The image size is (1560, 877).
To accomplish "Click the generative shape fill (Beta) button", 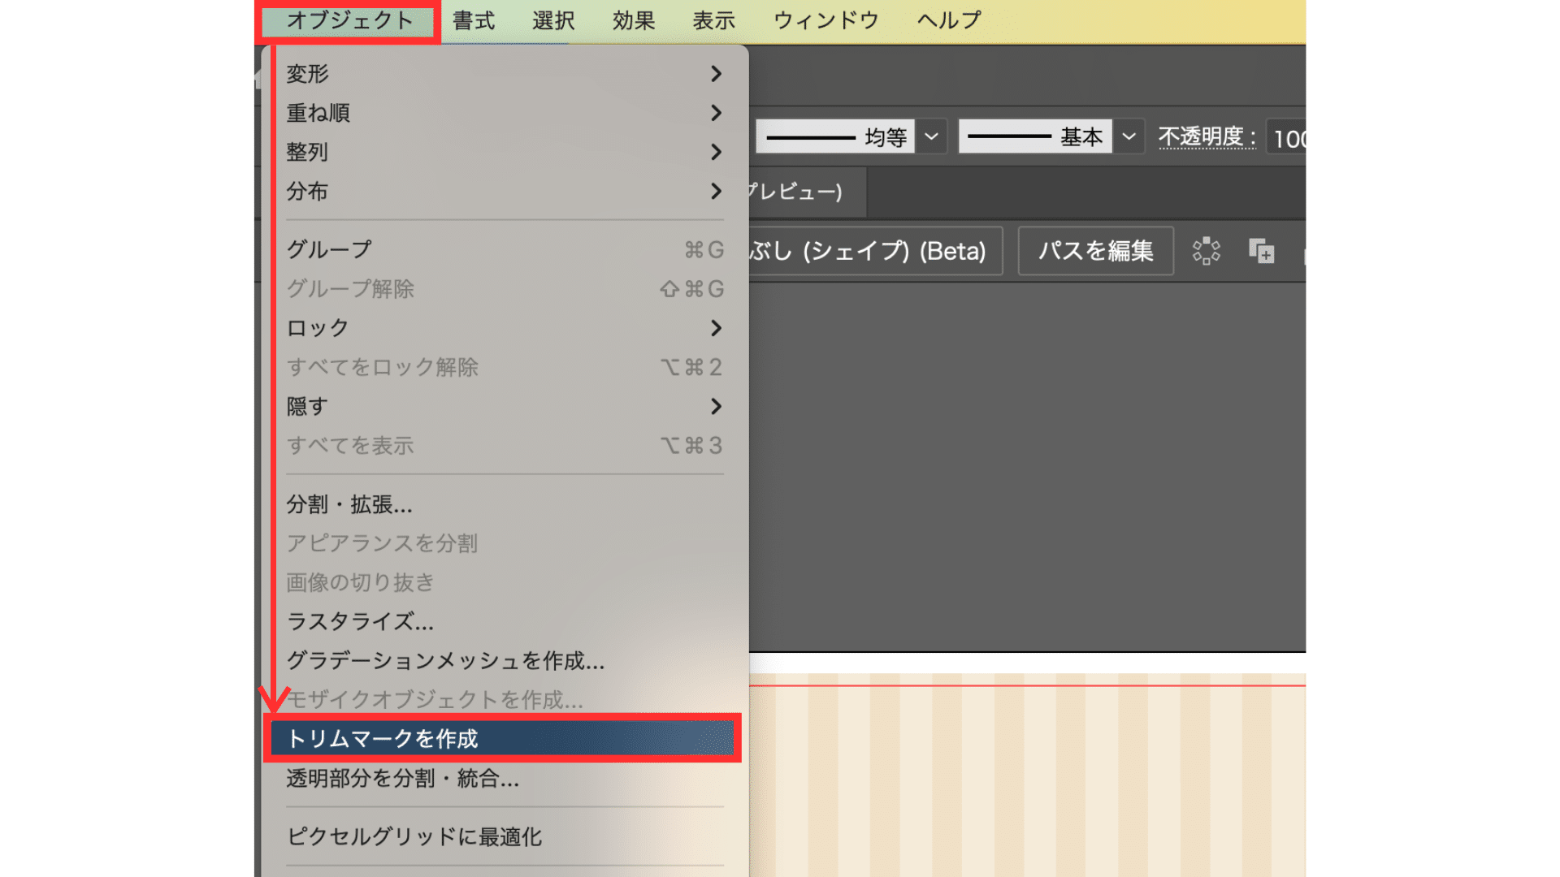I will 873,251.
